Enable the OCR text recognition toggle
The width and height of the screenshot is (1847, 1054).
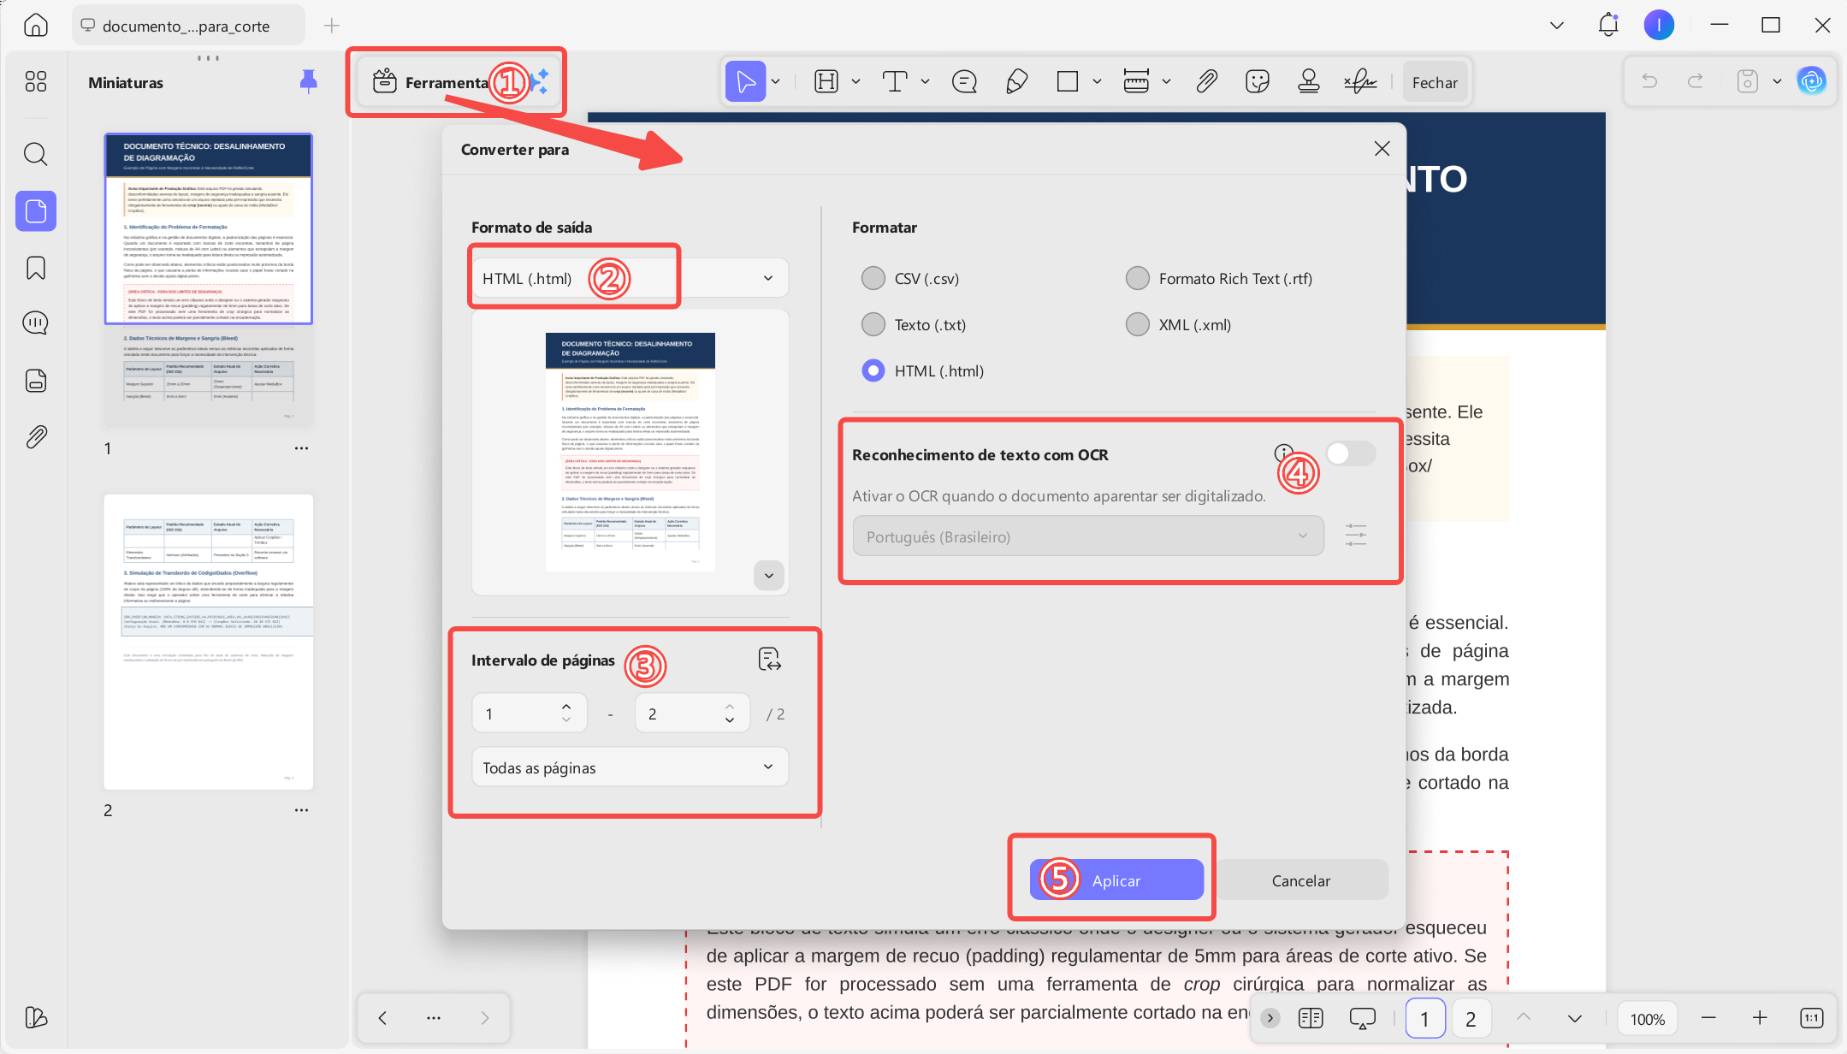pyautogui.click(x=1350, y=453)
